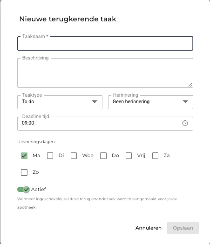Screen dimensions: 210x244
Task: Click the Actief label text
Action: 39,189
